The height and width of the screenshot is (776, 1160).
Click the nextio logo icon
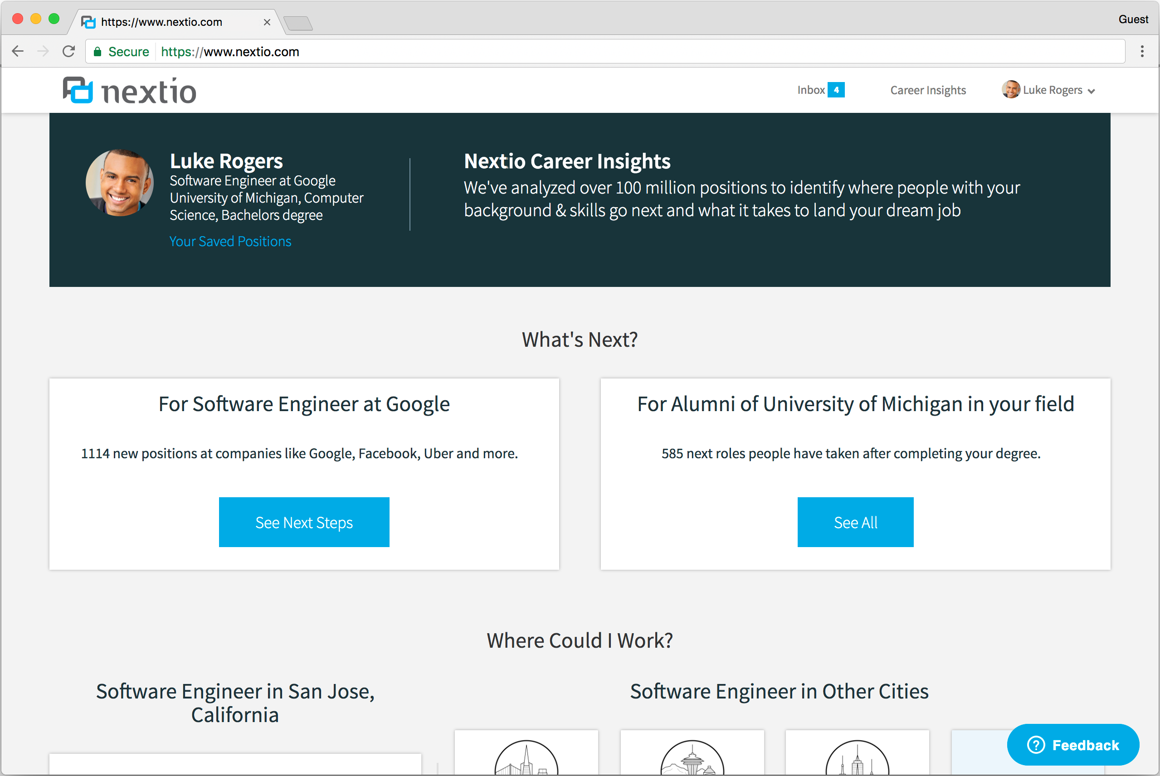click(78, 90)
